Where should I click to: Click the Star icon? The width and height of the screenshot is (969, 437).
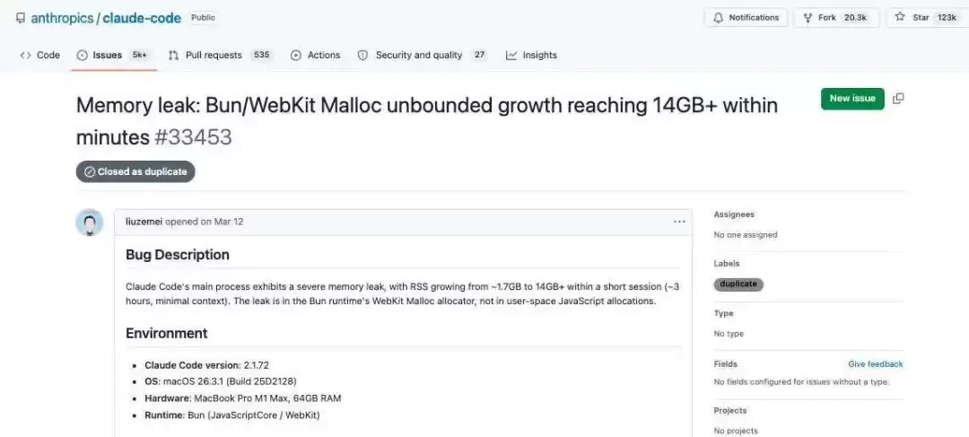901,17
